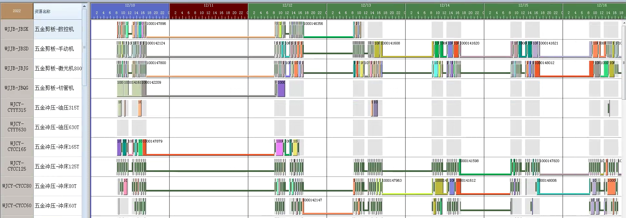Select task 1000147820 in 冲床125T row

coord(550,161)
